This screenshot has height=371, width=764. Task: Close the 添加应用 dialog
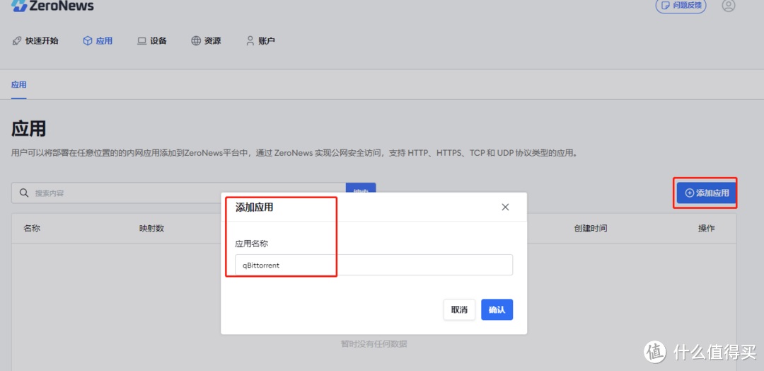(x=505, y=207)
